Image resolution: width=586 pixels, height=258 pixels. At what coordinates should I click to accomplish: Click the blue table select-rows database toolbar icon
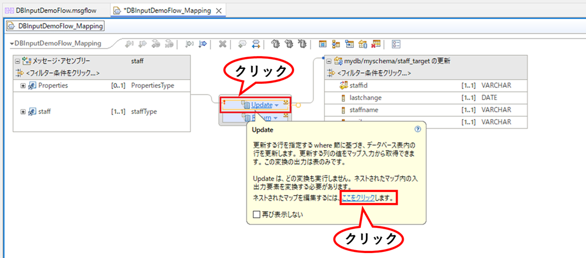tap(322, 44)
